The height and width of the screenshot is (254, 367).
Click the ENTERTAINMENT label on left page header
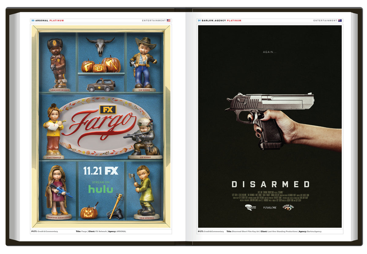pos(154,21)
